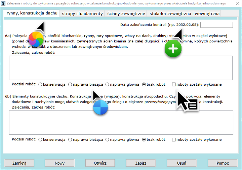Open help with Pomoc button

tap(223, 163)
